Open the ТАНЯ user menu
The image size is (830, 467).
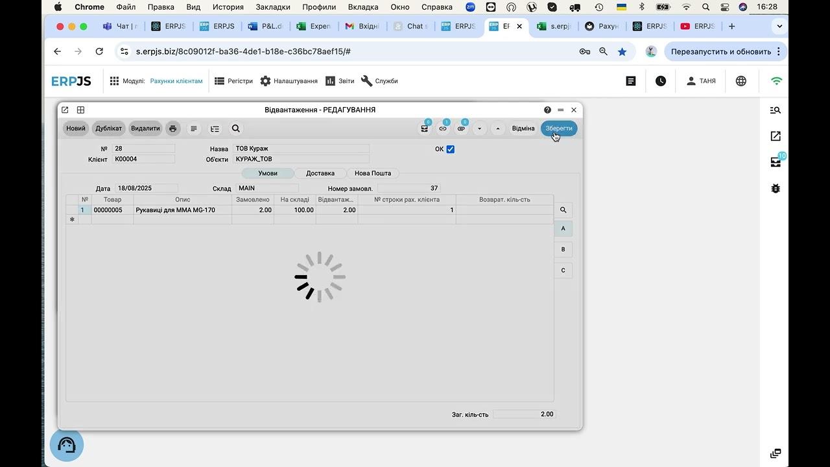pos(700,81)
